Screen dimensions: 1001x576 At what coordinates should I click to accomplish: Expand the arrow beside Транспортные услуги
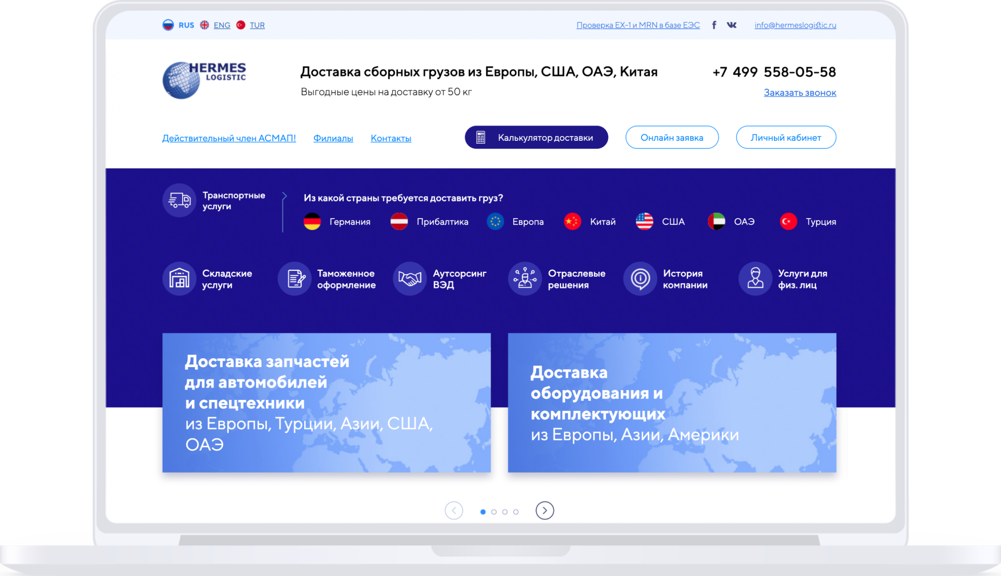click(284, 196)
